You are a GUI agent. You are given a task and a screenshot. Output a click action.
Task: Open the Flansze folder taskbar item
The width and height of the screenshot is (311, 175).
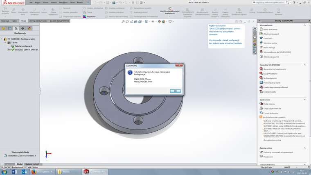click(69, 172)
